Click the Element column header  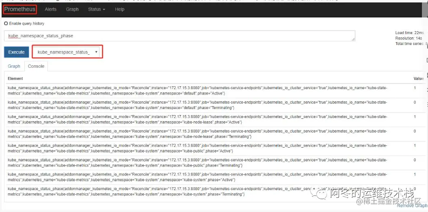(x=15, y=79)
